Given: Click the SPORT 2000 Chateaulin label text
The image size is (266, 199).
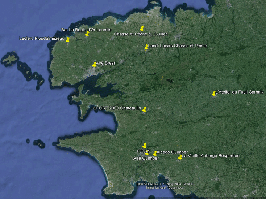Looking at the screenshot, I should point(117,108).
